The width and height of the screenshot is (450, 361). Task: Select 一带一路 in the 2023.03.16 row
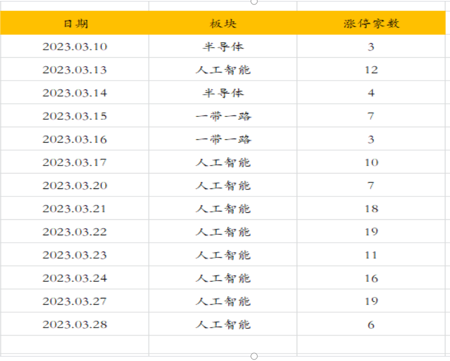[x=223, y=139]
